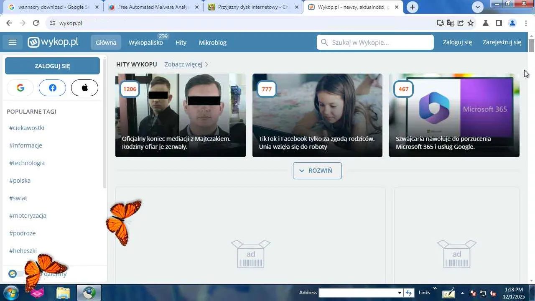Open the site information icon in address bar
The width and height of the screenshot is (535, 301).
(52, 23)
